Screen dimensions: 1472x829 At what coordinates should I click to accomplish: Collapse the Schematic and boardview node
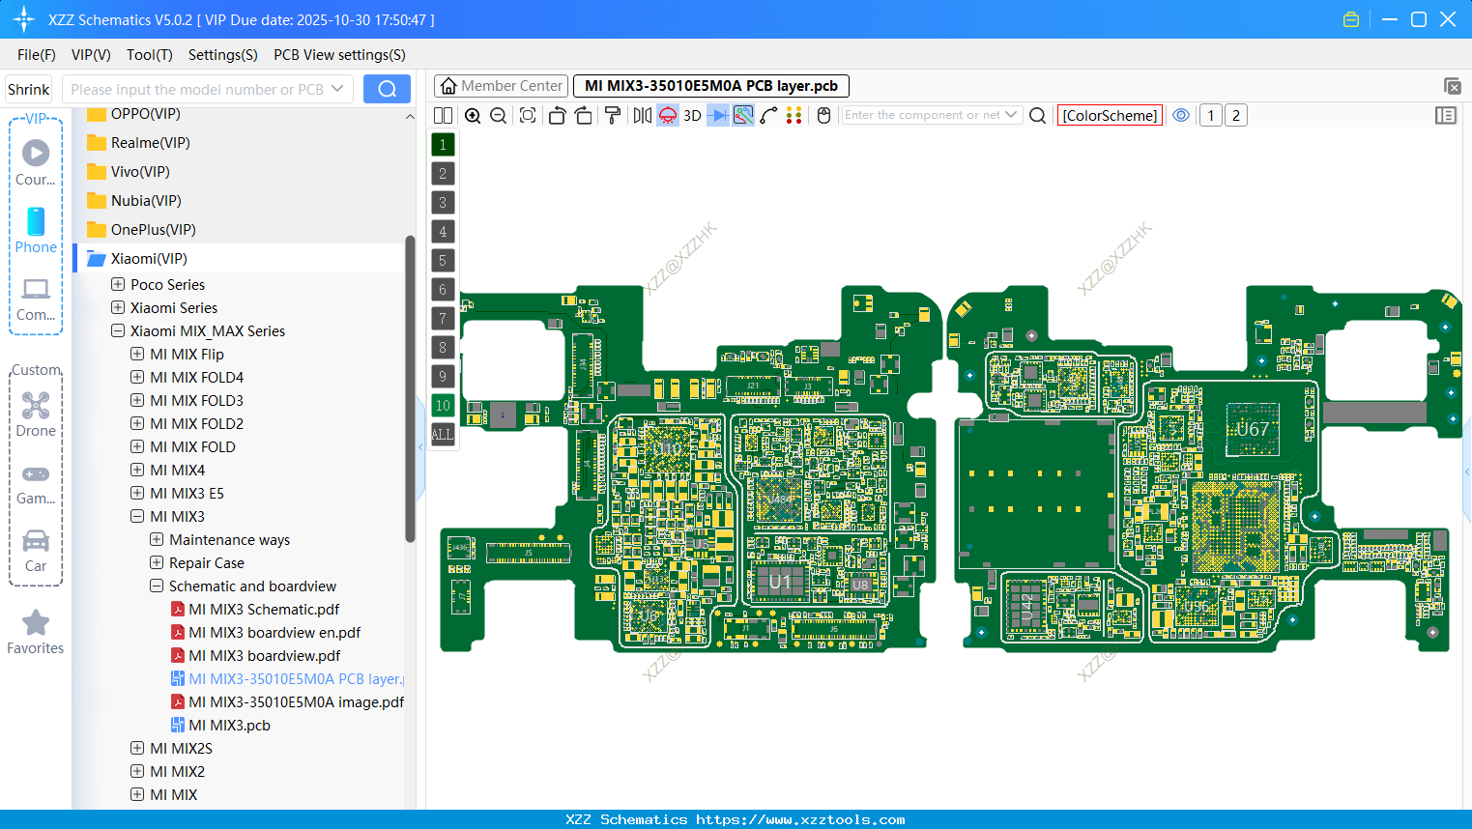[157, 586]
